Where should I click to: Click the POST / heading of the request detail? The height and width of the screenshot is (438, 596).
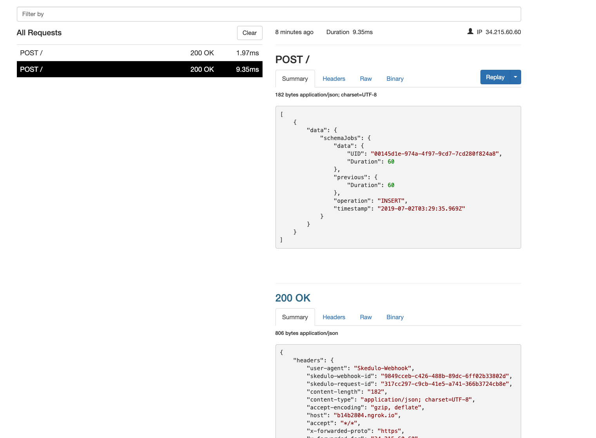(x=292, y=60)
